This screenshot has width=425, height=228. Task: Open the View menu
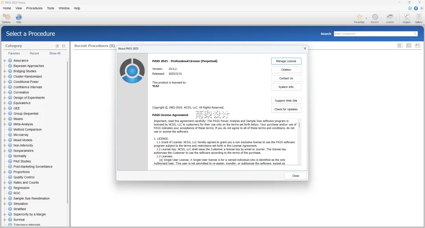point(19,8)
